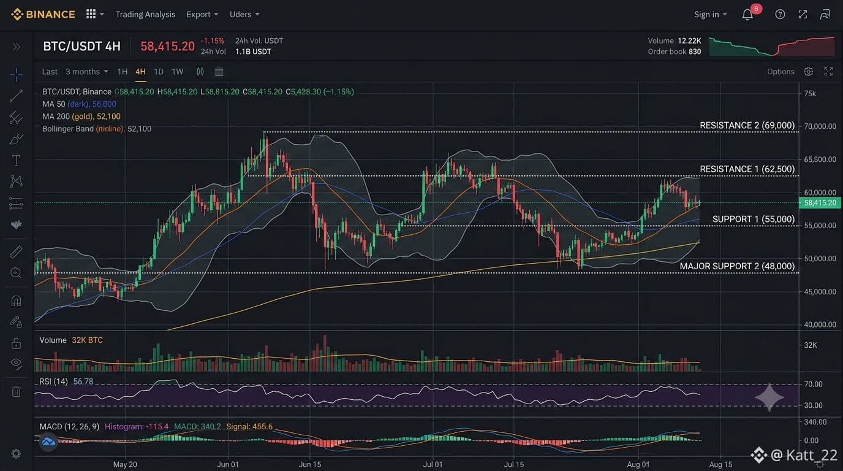Open the position and forecast lines tool
Image resolution: width=843 pixels, height=471 pixels.
click(16, 203)
